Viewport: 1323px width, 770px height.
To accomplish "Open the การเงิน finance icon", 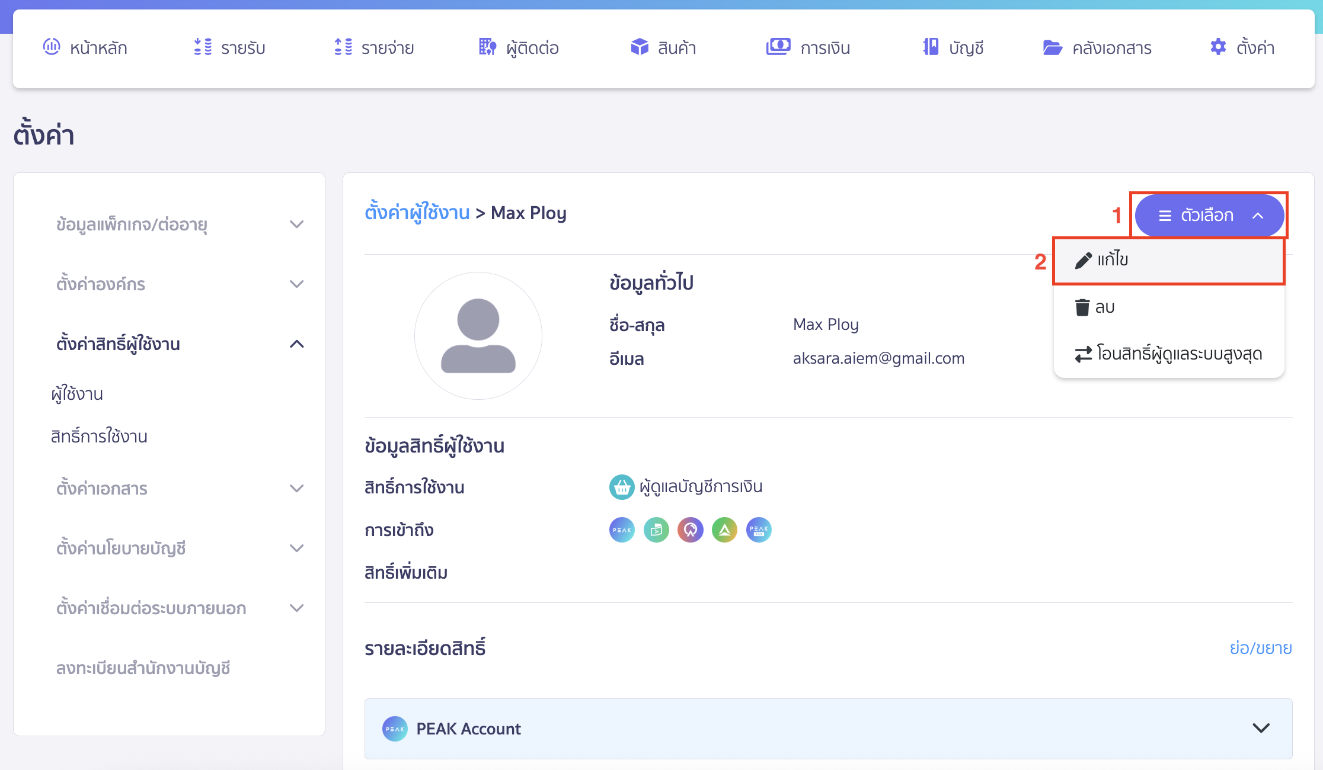I will pos(780,46).
